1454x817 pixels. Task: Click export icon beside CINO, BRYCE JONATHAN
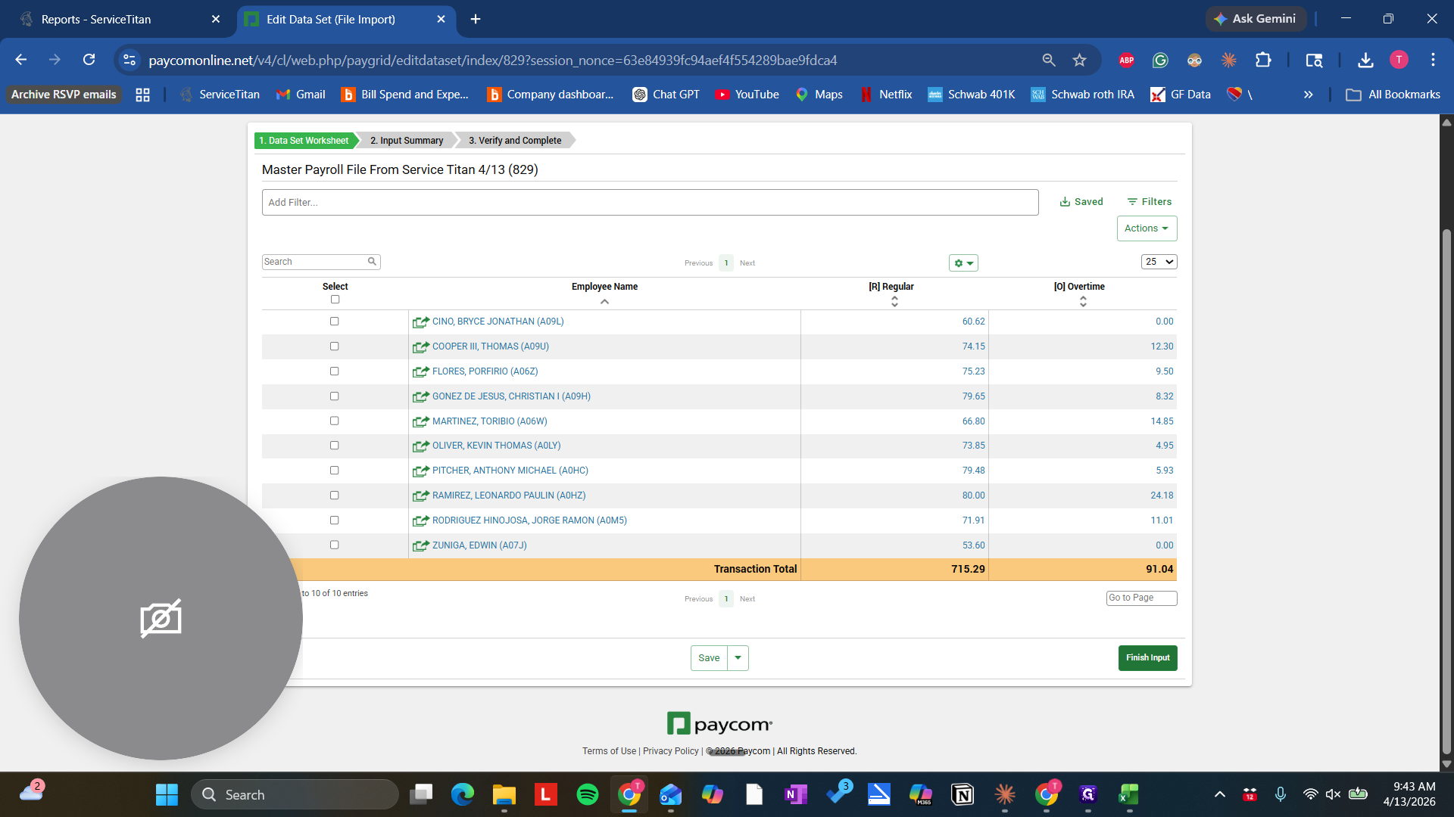pyautogui.click(x=420, y=322)
